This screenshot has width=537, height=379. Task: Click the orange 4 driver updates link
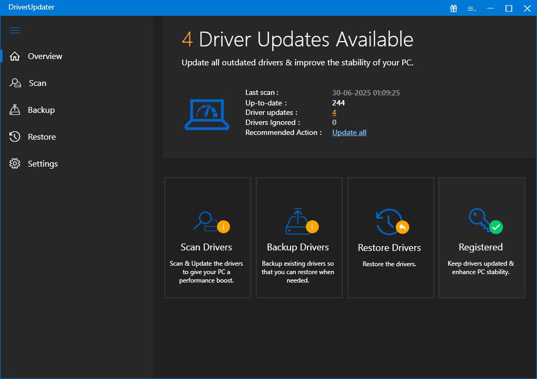(334, 112)
